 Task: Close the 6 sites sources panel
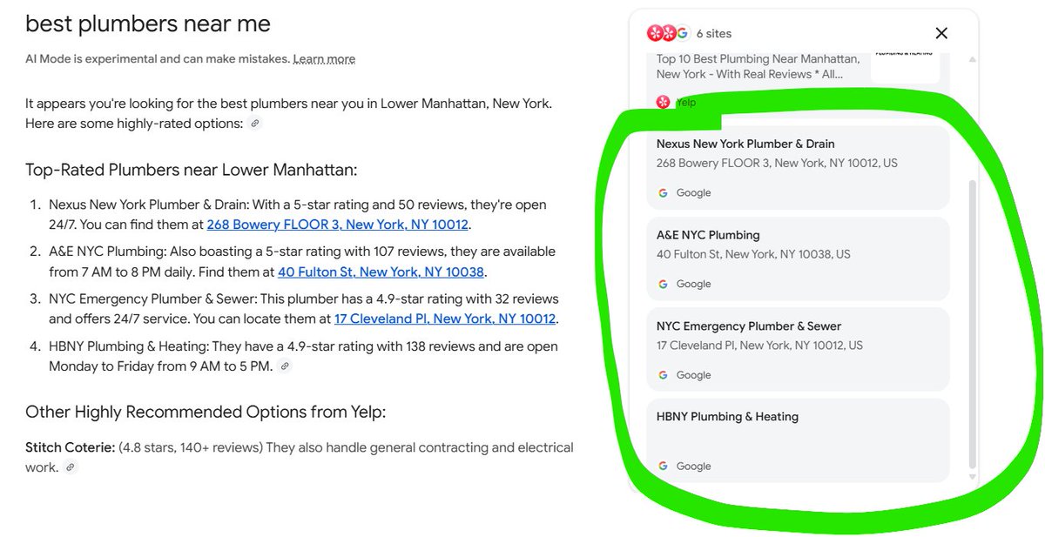pos(941,33)
